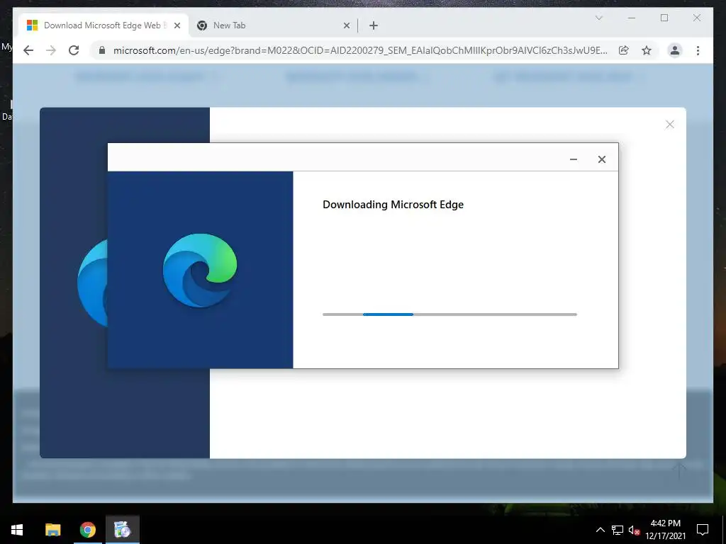726x544 pixels.
Task: View site info via the padlock icon
Action: tap(102, 50)
